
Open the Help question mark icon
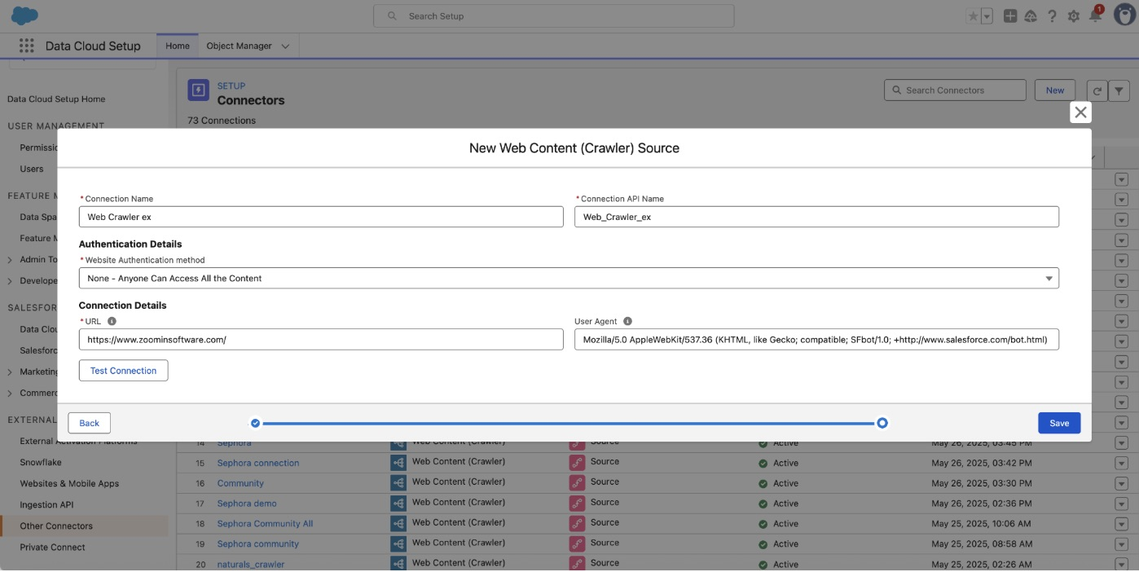tap(1052, 16)
